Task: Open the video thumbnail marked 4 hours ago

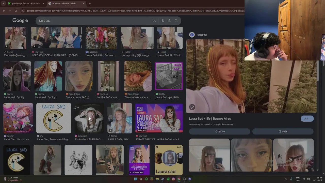Action: pyautogui.click(x=139, y=160)
